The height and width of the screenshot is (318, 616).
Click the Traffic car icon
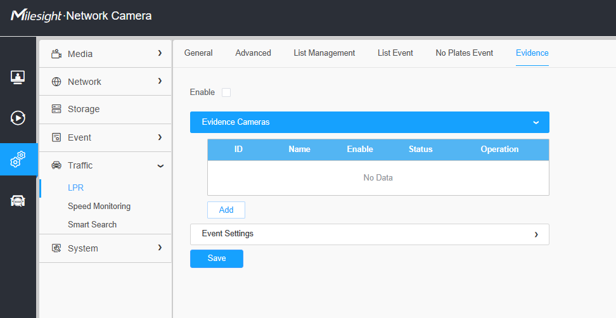click(56, 165)
